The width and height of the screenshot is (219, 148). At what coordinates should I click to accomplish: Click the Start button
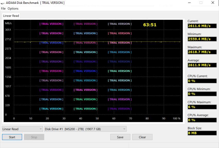12,137
